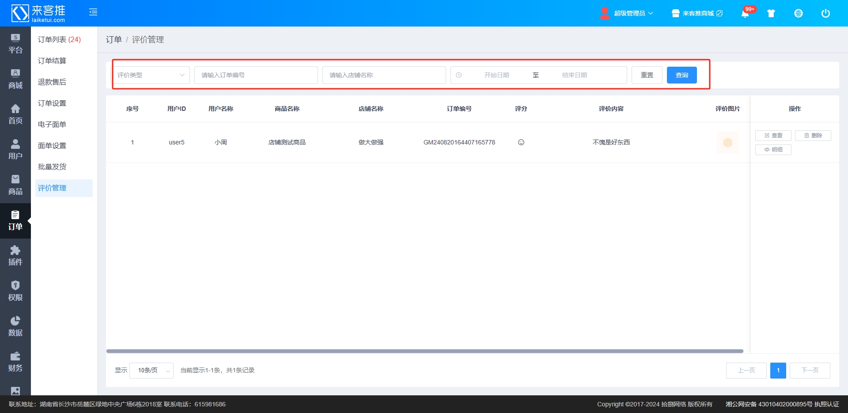Open 退款售后 submenu item
Viewport: 848px width, 413px height.
click(x=52, y=82)
